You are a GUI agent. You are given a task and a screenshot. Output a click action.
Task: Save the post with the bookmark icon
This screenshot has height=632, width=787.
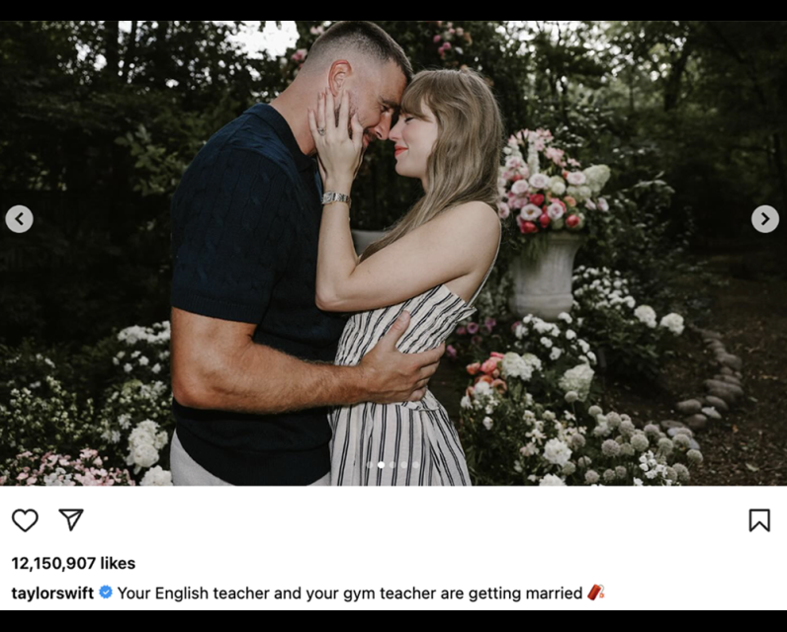(759, 519)
